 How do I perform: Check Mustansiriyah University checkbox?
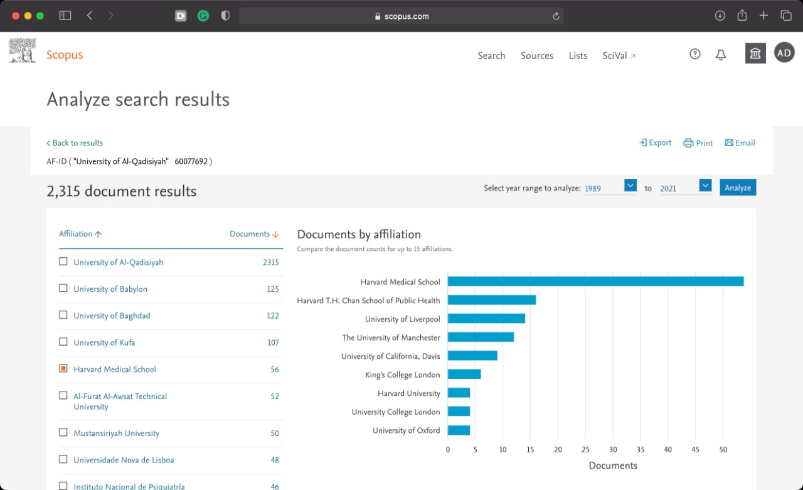point(63,432)
